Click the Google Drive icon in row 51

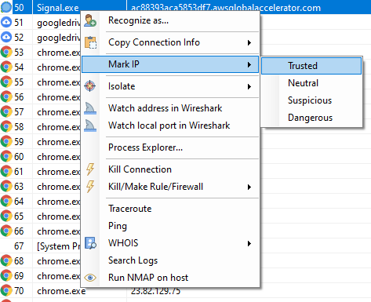click(x=6, y=23)
